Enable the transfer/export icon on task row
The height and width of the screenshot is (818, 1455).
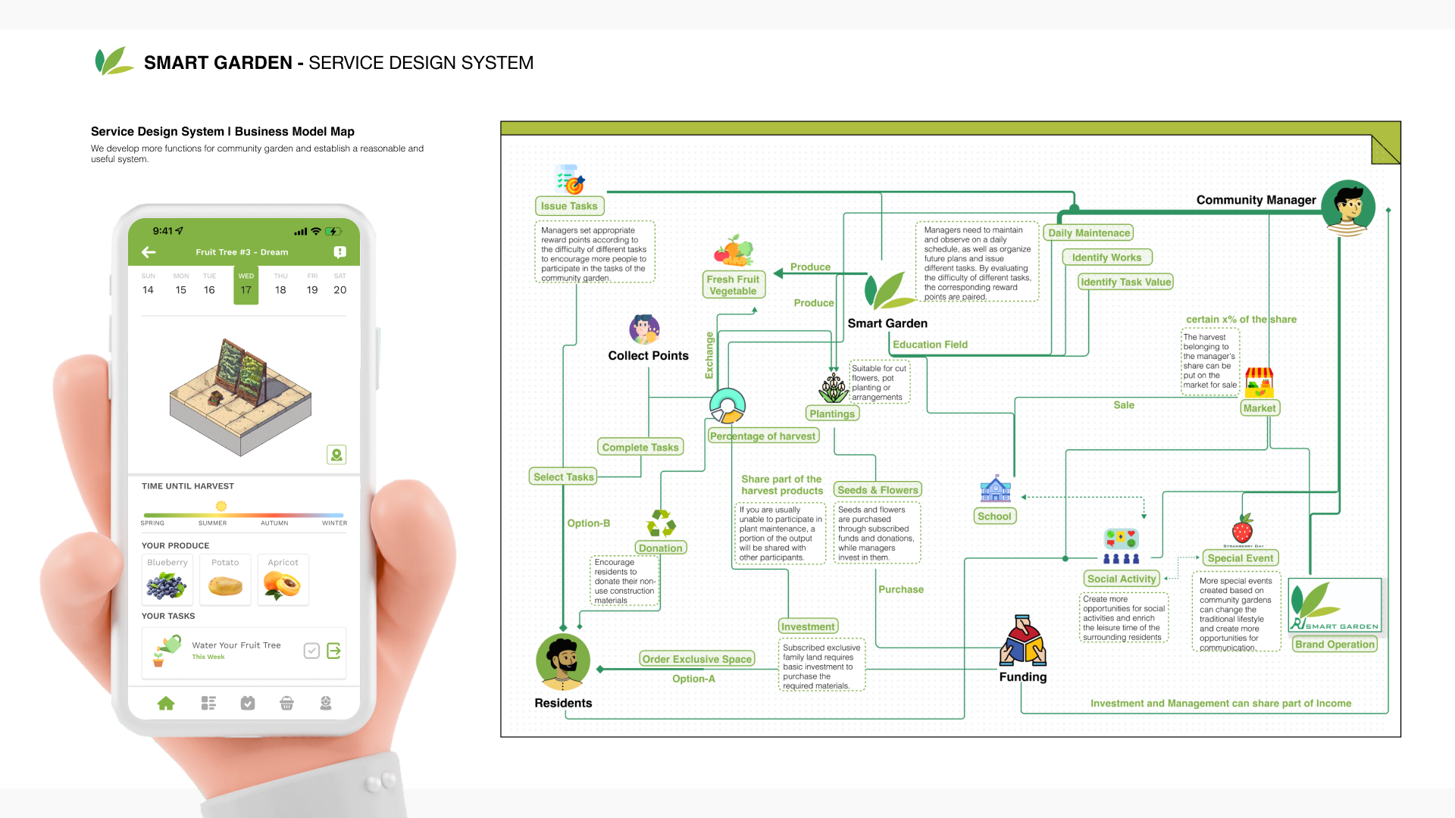pyautogui.click(x=333, y=649)
